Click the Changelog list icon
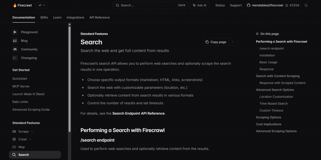 click(x=15, y=58)
